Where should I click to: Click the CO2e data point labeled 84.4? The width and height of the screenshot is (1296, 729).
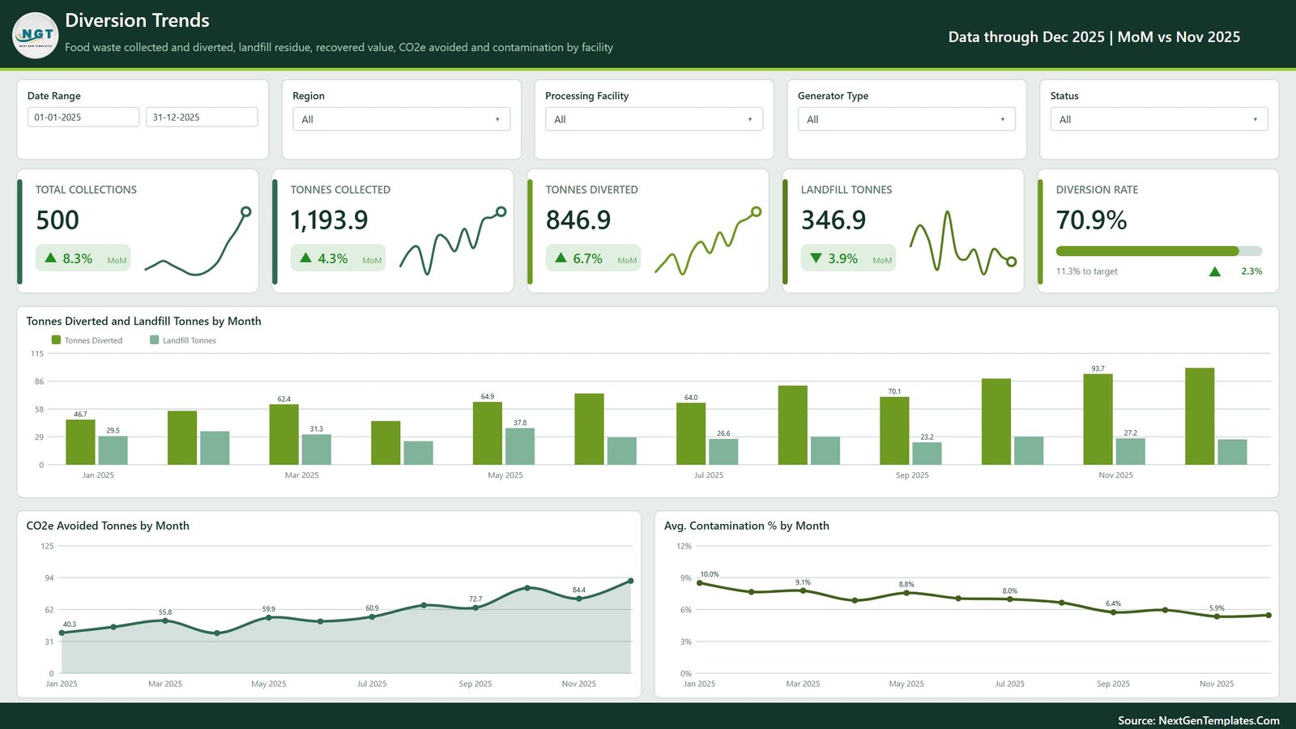(x=578, y=598)
